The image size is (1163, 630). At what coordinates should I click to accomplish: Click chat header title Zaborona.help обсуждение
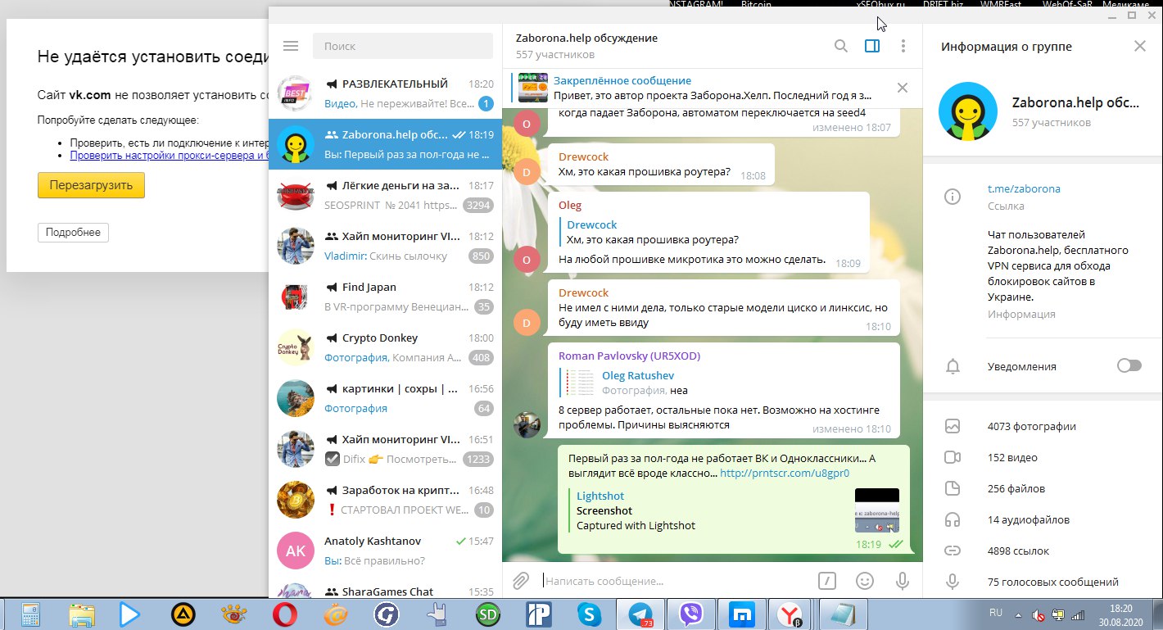pos(586,38)
